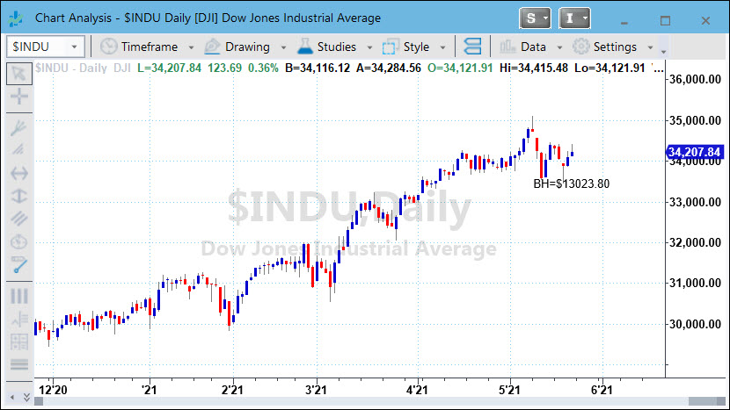Expand the Drawing dropdown arrow
Viewport: 730px width, 410px height.
pos(283,47)
